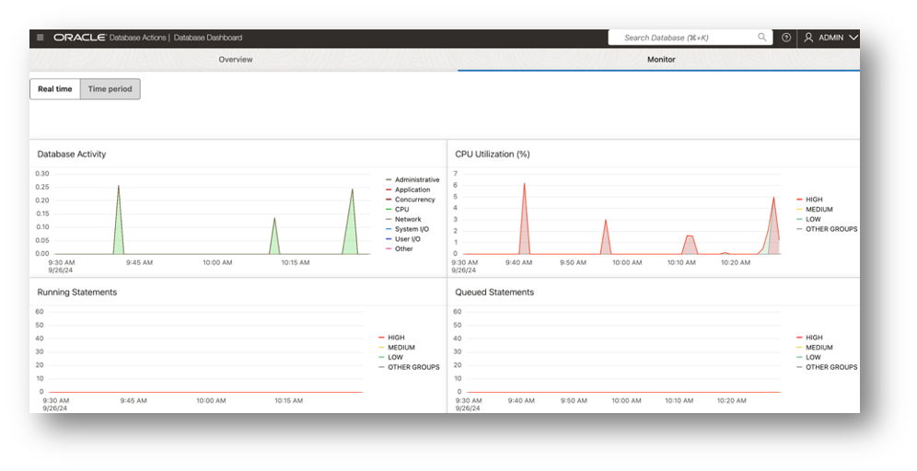The image size is (917, 471).
Task: Toggle HIGH legend in CPU Utilization chart
Action: click(x=809, y=200)
